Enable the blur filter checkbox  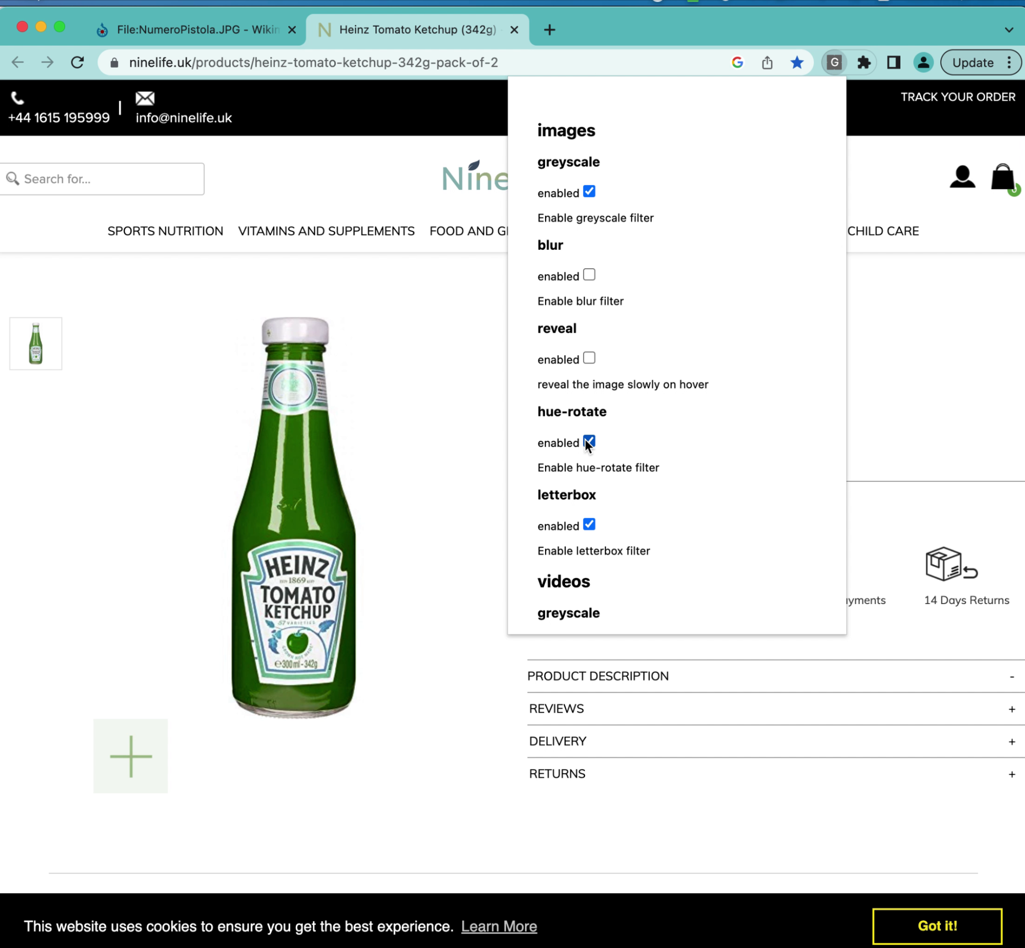pos(589,274)
